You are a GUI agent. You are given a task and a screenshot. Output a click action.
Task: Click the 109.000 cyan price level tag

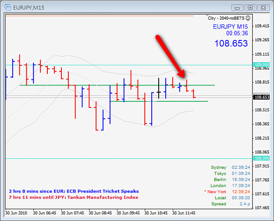[x=261, y=65]
